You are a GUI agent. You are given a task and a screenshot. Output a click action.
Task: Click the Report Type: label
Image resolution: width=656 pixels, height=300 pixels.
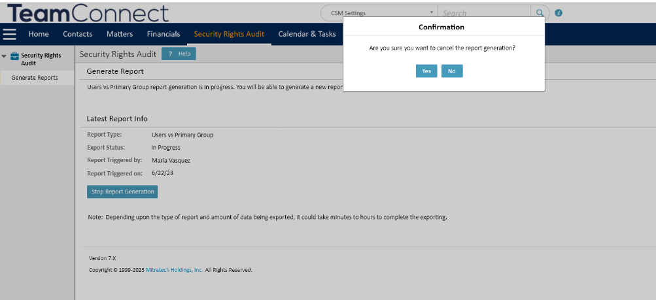tap(104, 135)
